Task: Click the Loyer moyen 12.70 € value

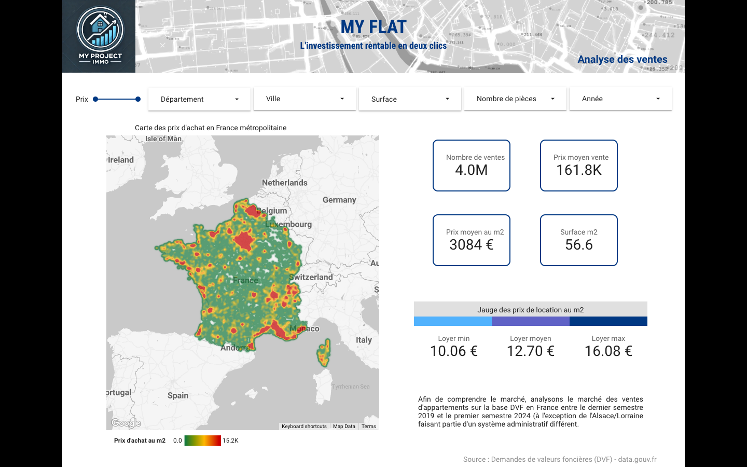Action: coord(531,351)
